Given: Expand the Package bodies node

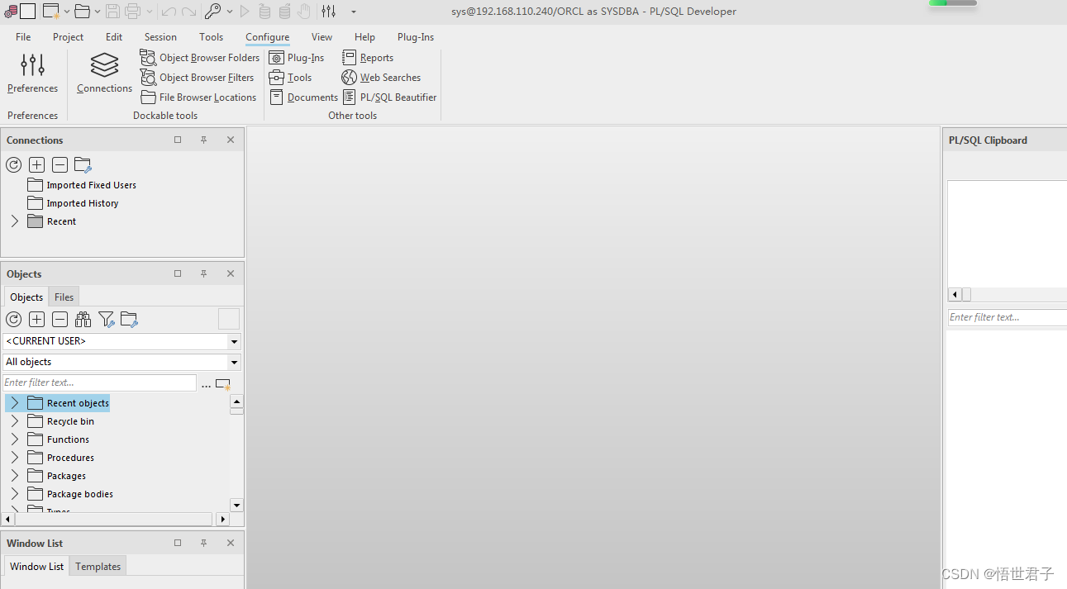Looking at the screenshot, I should [x=14, y=494].
